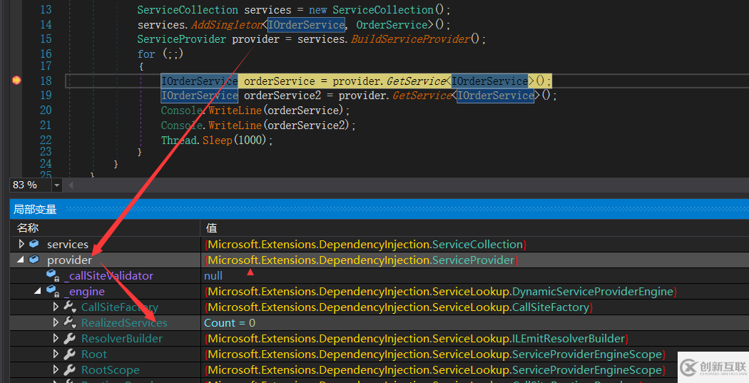
Task: Click Console.WriteLine(orderService) on line 20
Action: (x=255, y=111)
